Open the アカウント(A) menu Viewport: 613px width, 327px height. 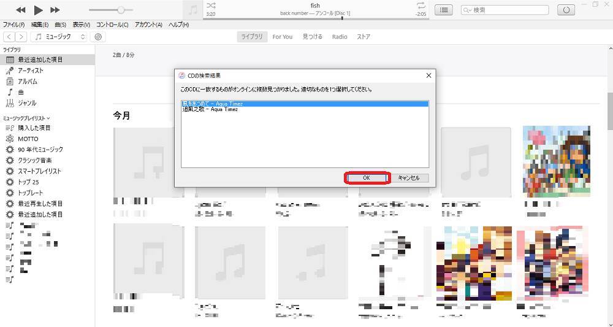[x=148, y=25]
